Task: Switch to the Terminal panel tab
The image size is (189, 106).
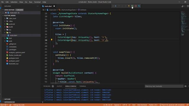Action: pos(83,86)
